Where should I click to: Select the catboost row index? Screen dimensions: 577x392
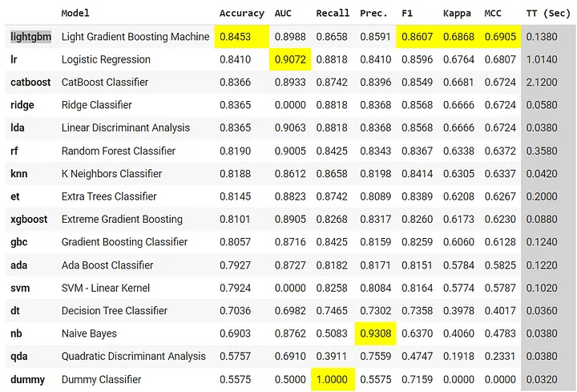click(30, 83)
